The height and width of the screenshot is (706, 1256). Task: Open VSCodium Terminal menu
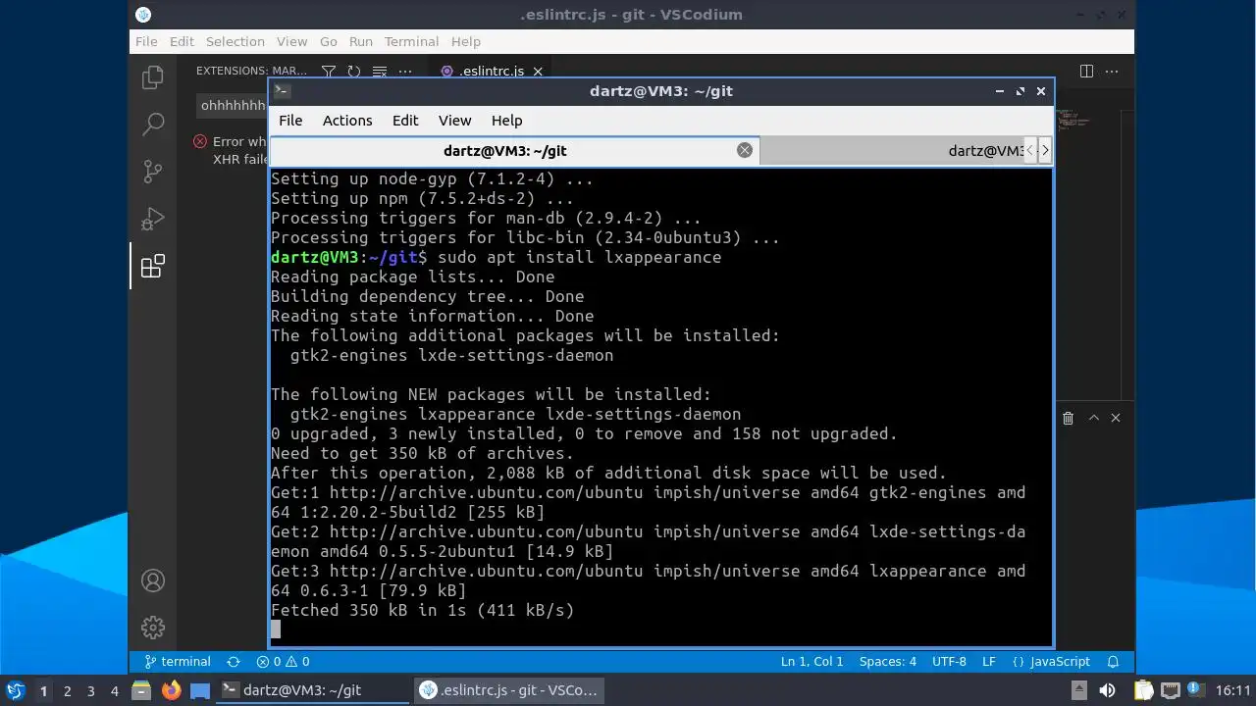(x=411, y=41)
